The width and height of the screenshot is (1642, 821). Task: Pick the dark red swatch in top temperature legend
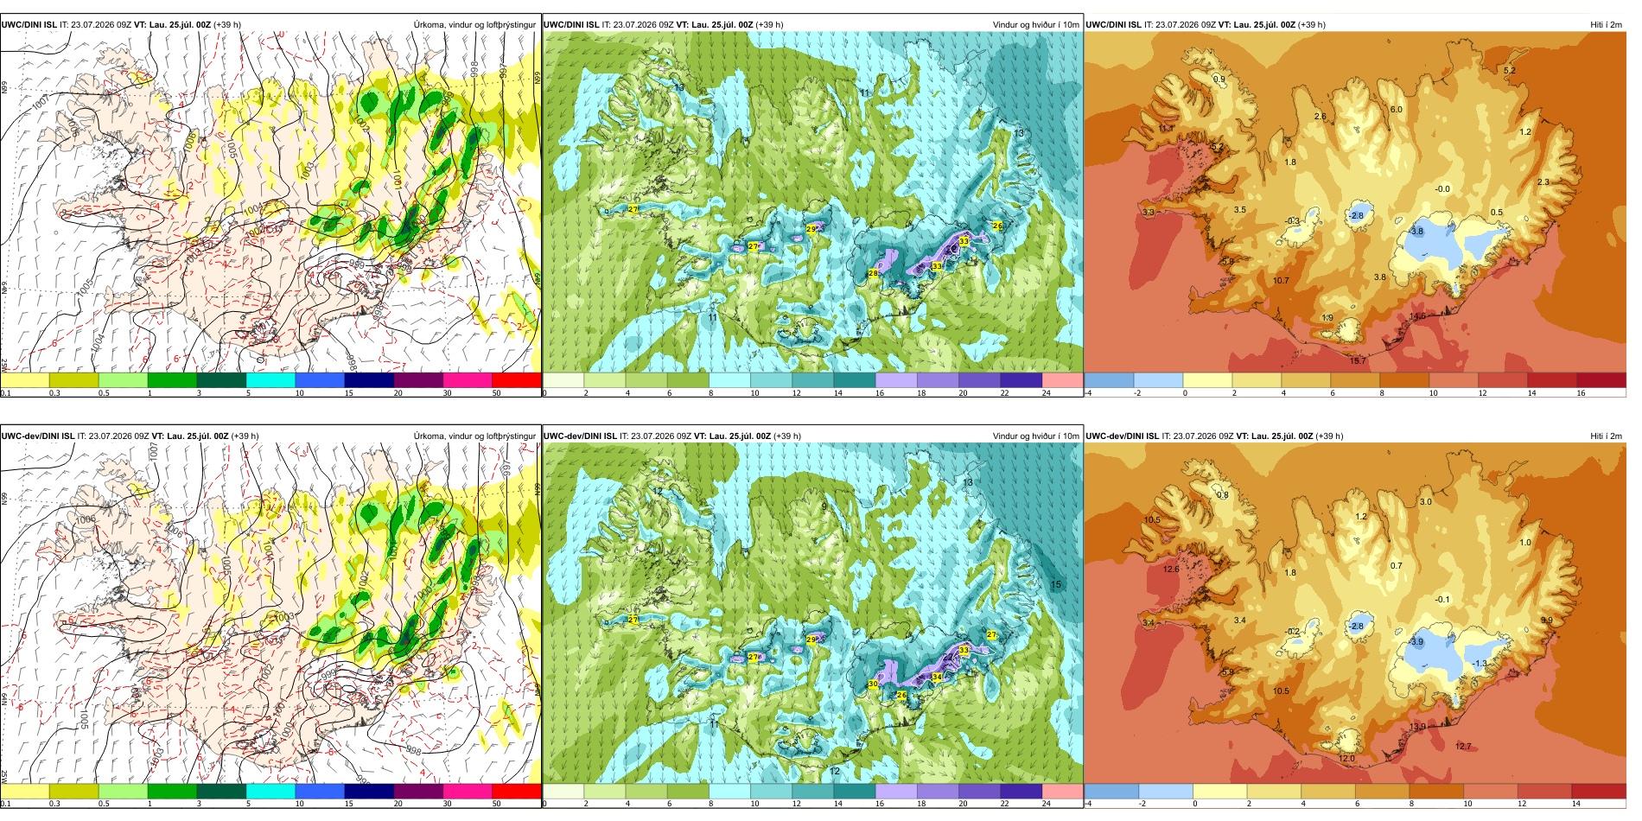[1601, 380]
